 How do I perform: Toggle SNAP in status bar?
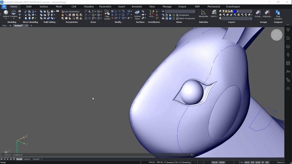[x=195, y=163]
